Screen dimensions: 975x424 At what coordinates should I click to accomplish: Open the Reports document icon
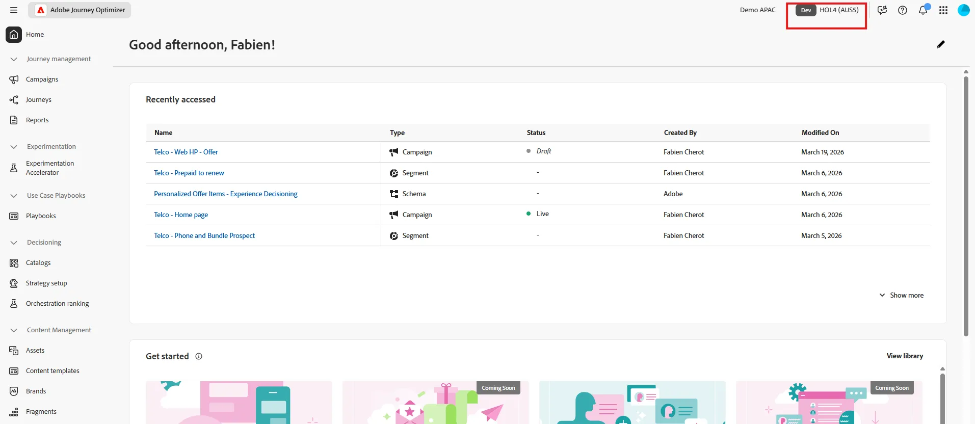coord(14,120)
